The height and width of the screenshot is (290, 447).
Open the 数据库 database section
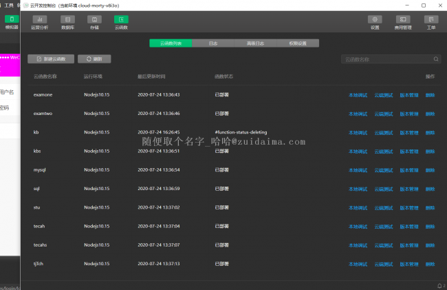68,22
